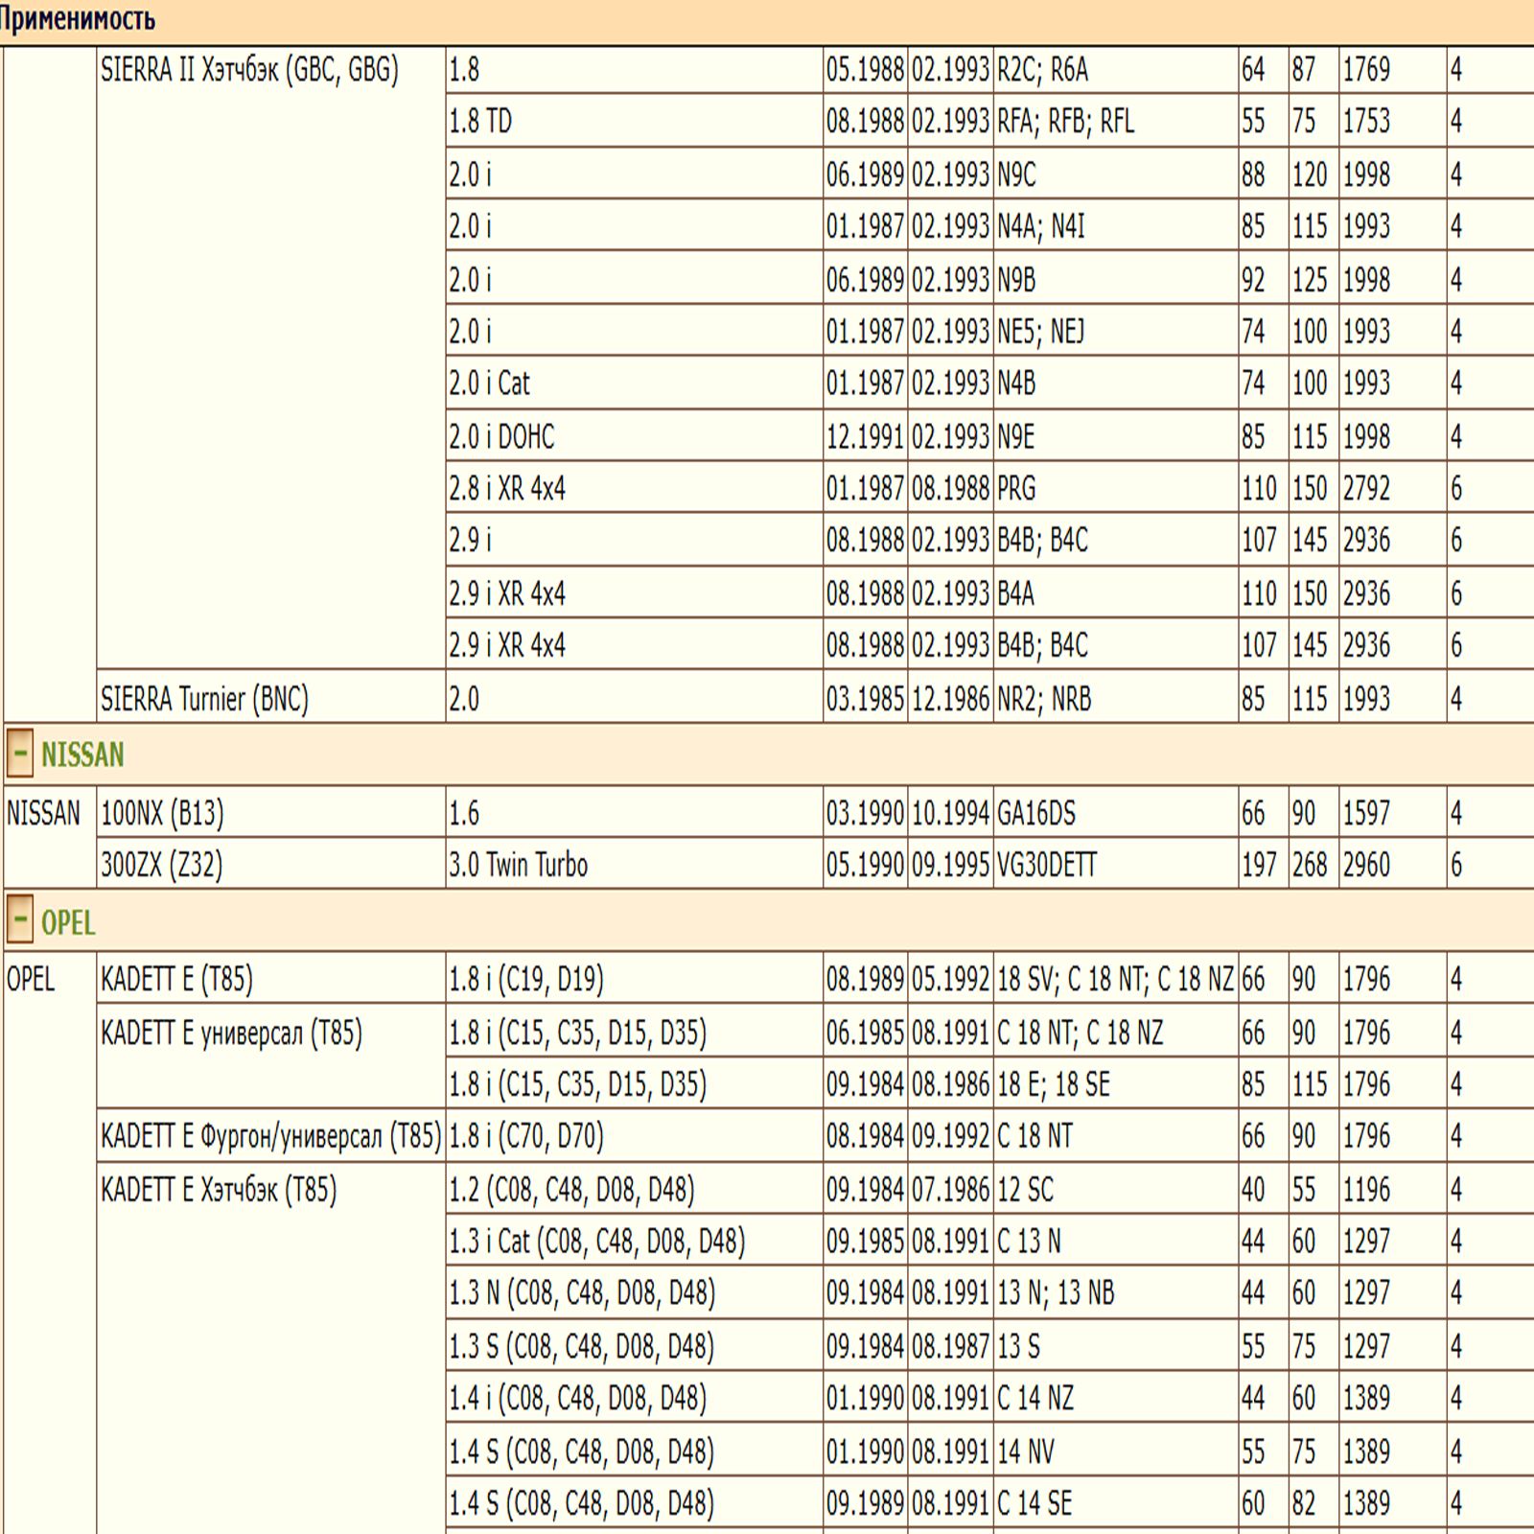Select the KADETT E Фургон/универсал (T85) cell
This screenshot has height=1534, width=1534.
point(270,1136)
